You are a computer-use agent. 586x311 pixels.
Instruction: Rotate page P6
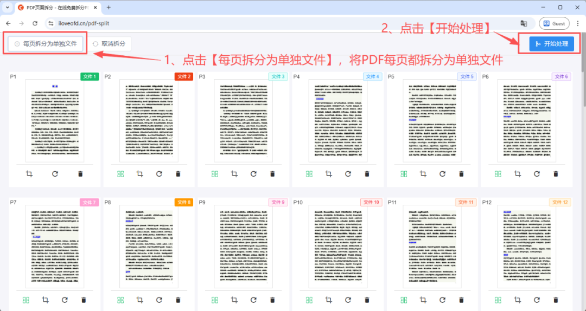537,173
